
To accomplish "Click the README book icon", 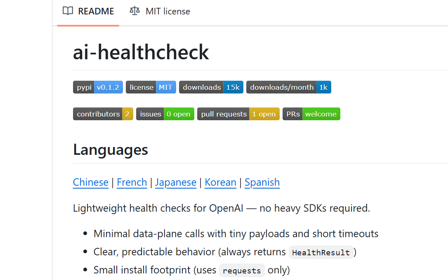I will (x=68, y=11).
